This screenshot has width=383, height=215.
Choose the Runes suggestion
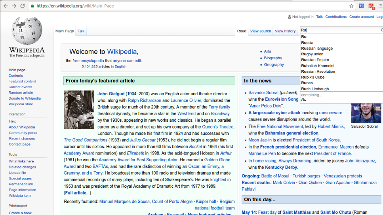point(341,83)
